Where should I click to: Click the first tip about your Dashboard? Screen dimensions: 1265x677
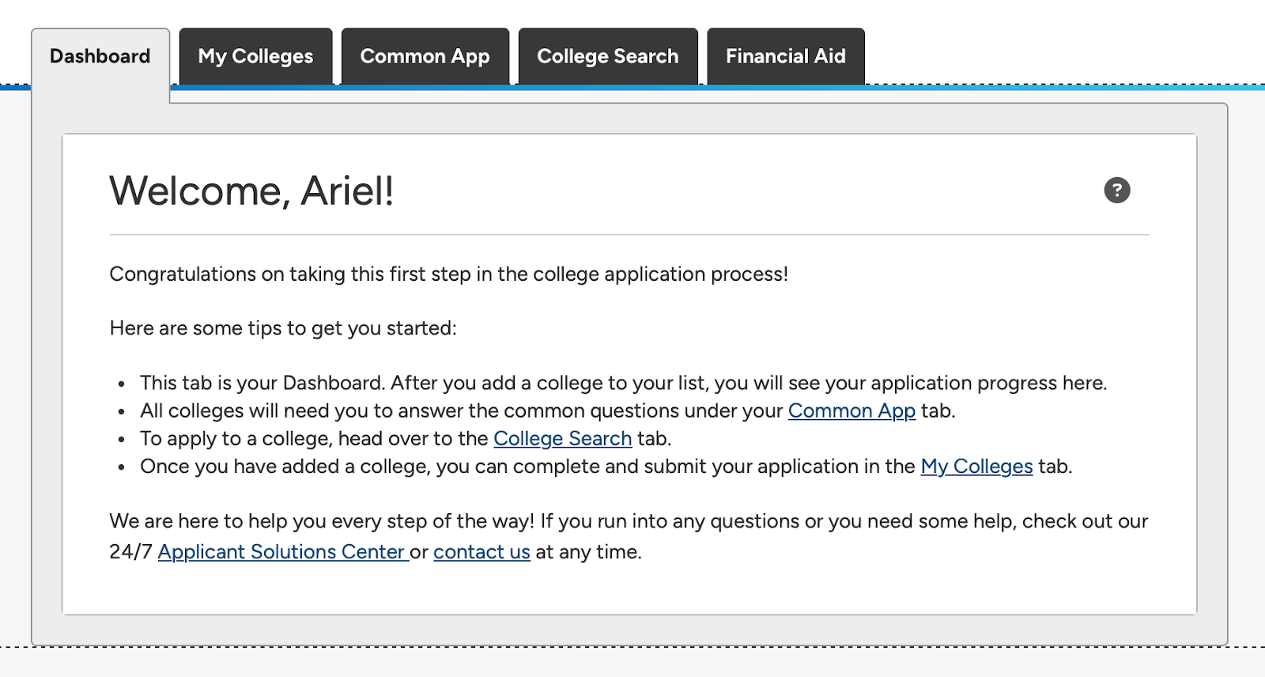pyautogui.click(x=623, y=384)
